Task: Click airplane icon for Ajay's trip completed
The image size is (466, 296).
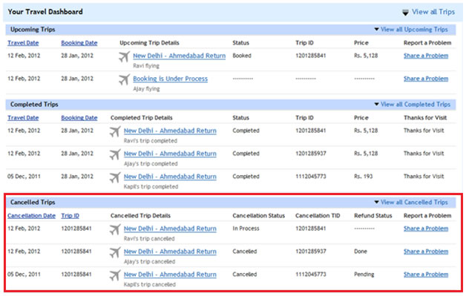Action: coord(115,154)
